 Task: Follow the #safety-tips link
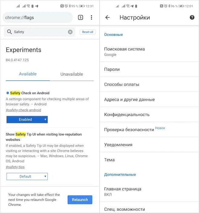(15, 167)
